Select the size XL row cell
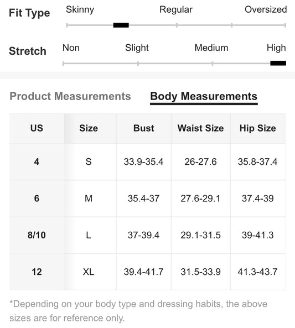The height and width of the screenshot is (328, 295). (89, 272)
